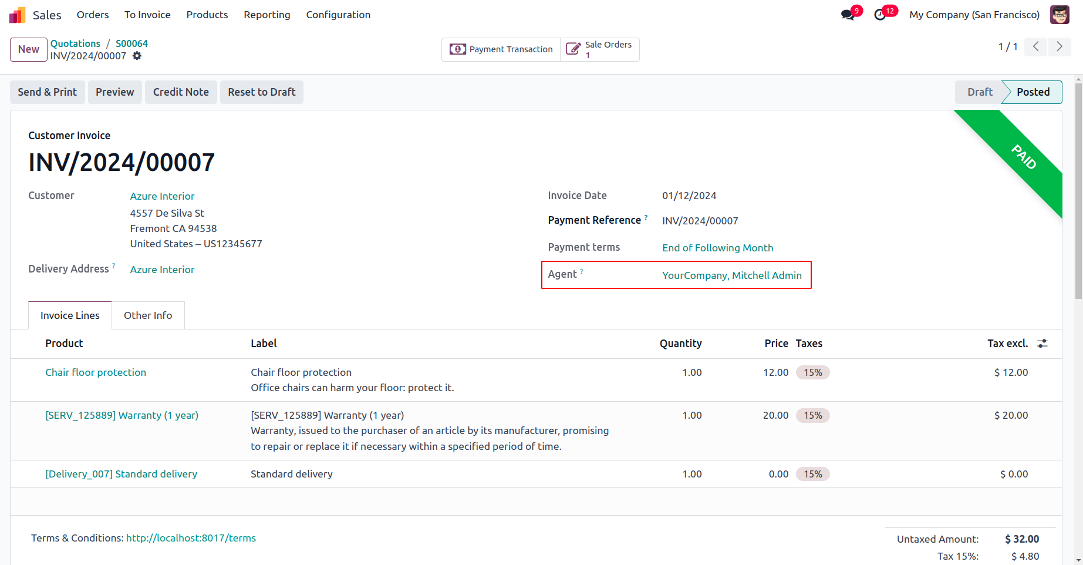This screenshot has width=1083, height=565.
Task: Open the Configuration menu
Action: point(338,15)
